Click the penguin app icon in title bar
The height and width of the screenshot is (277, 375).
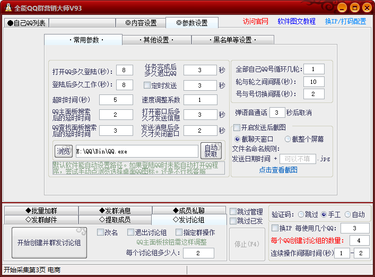click(8, 7)
